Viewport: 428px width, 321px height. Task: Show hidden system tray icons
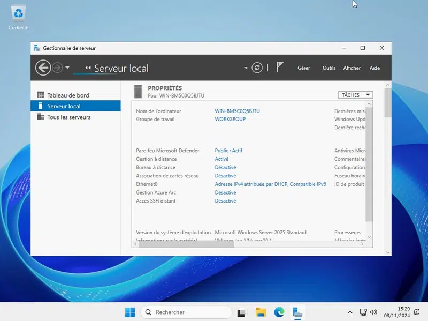(350, 312)
